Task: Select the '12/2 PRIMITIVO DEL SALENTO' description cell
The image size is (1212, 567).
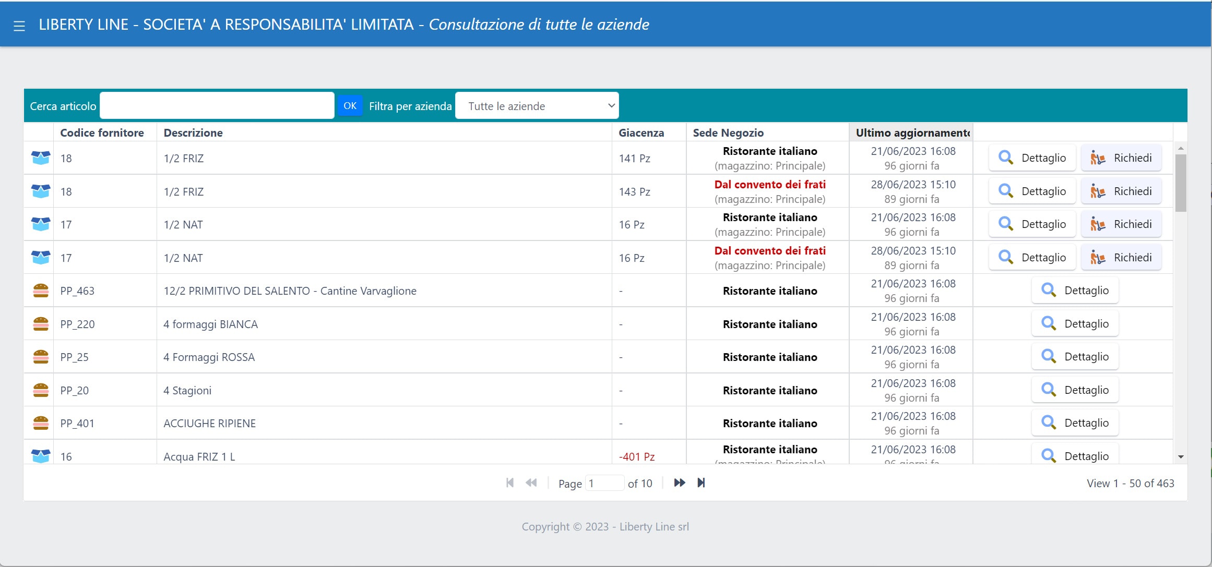Action: [384, 291]
